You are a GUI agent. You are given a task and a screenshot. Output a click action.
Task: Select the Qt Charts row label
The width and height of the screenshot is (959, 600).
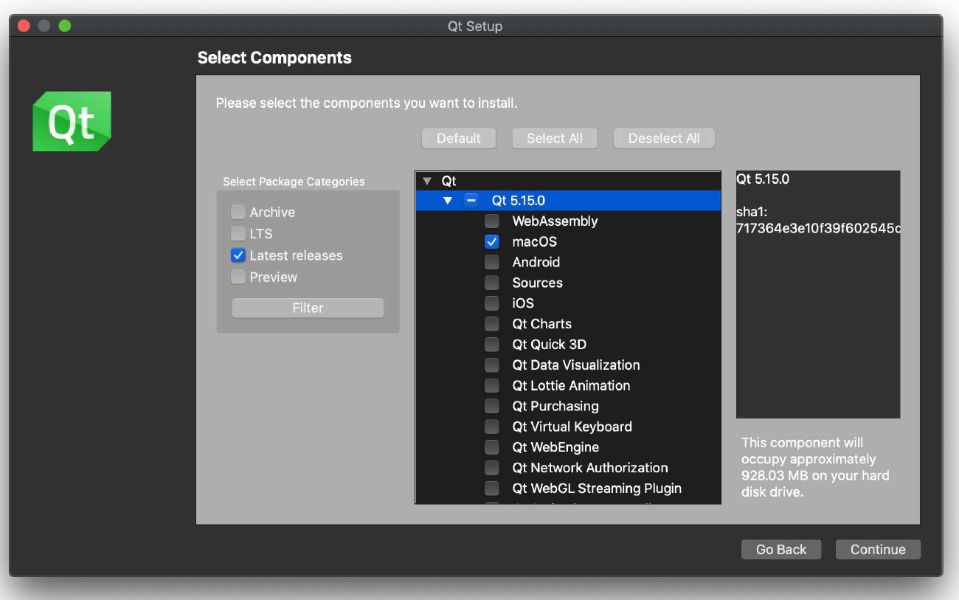542,324
